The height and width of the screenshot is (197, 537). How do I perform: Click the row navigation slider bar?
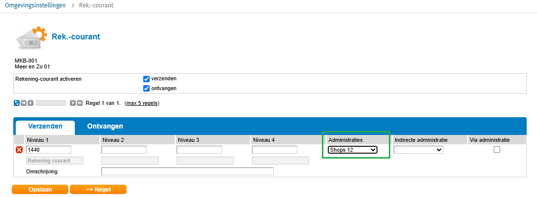tap(51, 103)
